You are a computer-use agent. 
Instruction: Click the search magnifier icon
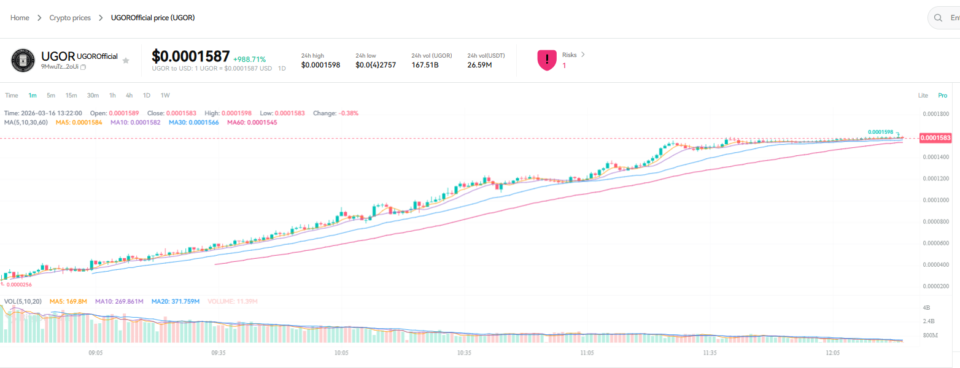click(x=937, y=18)
